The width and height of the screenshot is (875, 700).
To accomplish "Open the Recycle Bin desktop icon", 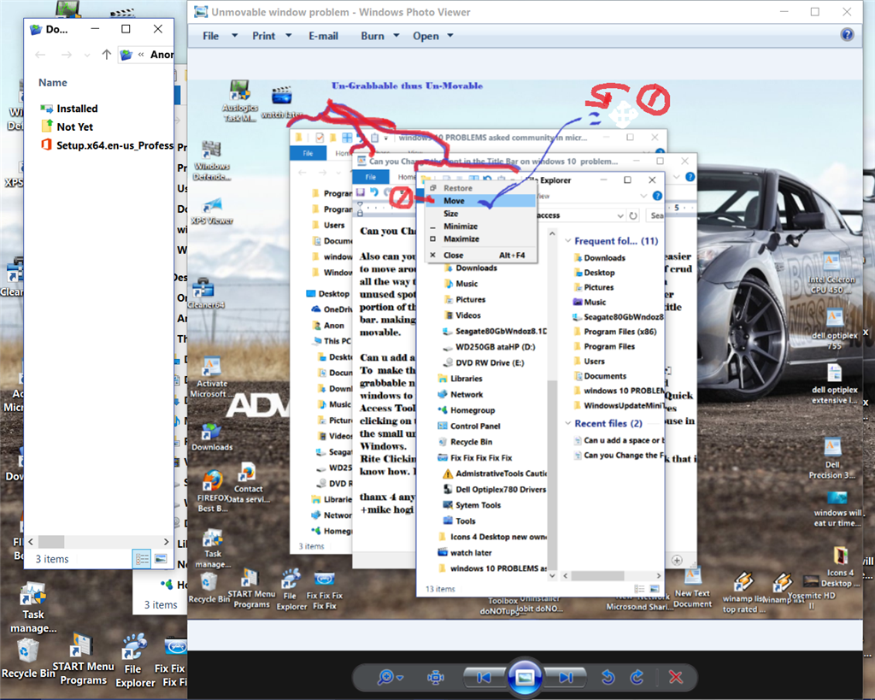I will pos(28,653).
